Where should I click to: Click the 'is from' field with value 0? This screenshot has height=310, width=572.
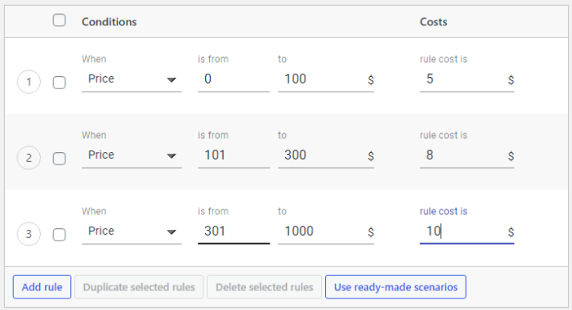point(234,79)
